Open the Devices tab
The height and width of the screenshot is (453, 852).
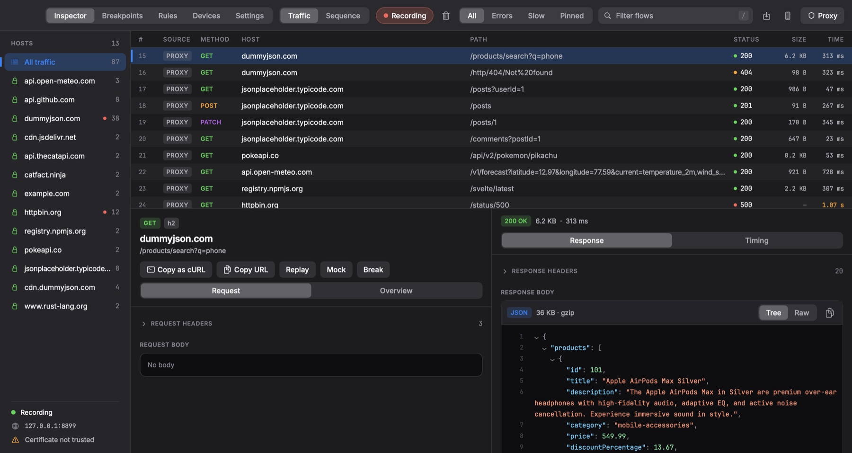point(206,16)
